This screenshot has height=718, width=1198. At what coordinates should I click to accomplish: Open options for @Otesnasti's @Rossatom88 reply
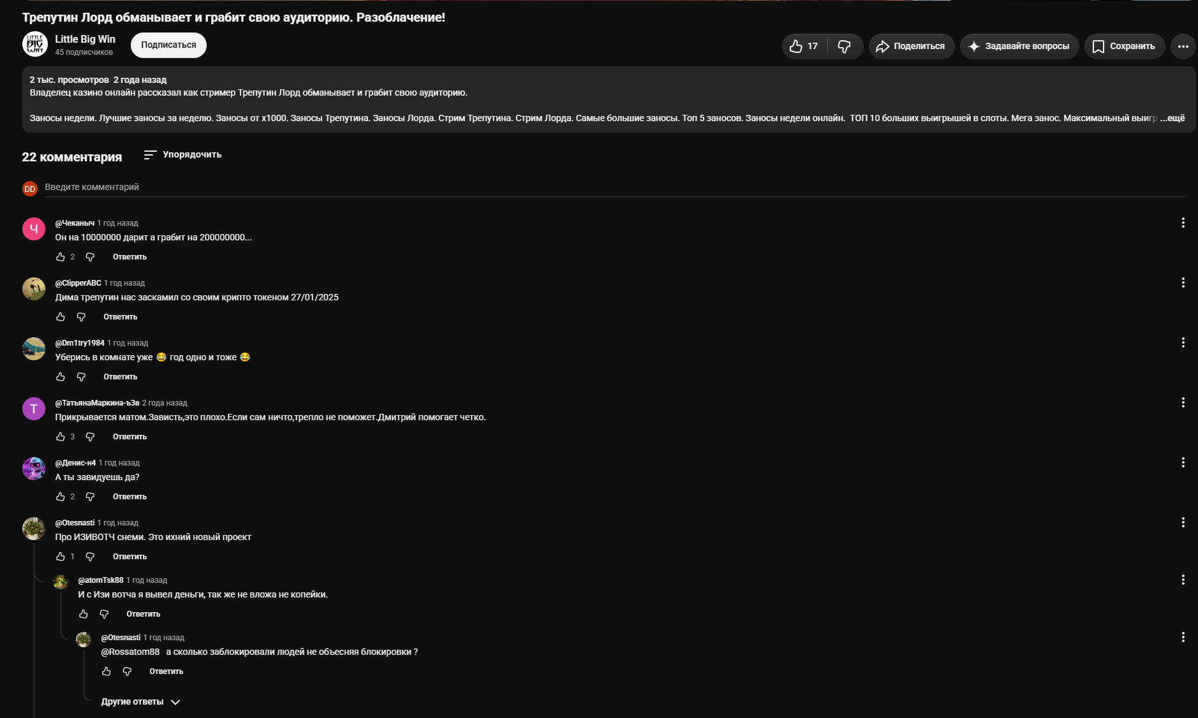click(x=1183, y=637)
